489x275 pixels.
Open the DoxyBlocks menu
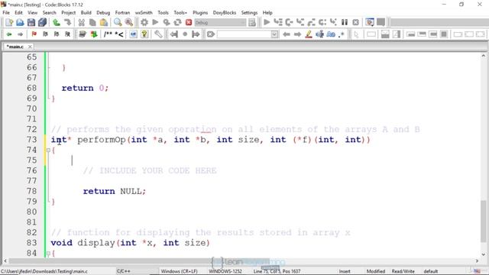tap(224, 13)
